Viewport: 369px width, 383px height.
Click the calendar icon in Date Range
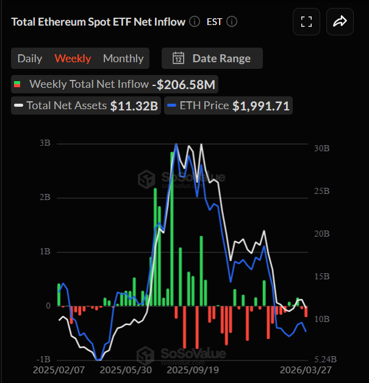179,59
